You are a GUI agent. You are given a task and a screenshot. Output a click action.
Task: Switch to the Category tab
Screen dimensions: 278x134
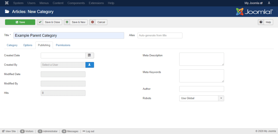point(12,45)
